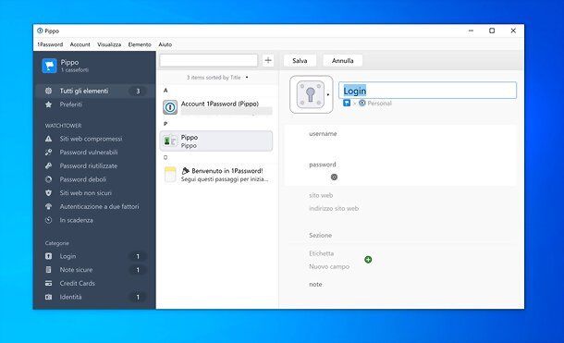Open the password generator gear icon
The image size is (564, 343).
tap(334, 178)
